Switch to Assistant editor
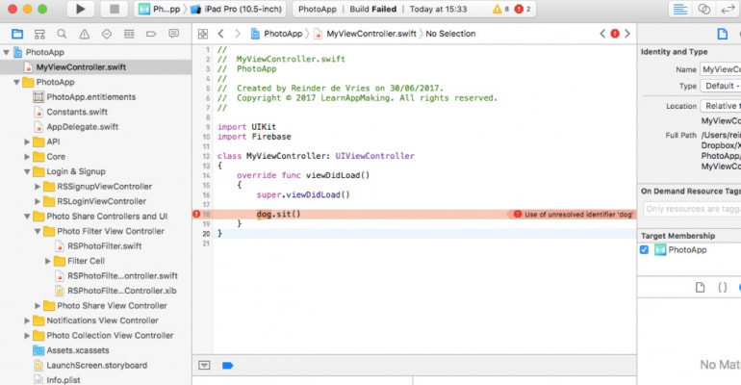The width and height of the screenshot is (741, 385). click(x=704, y=9)
